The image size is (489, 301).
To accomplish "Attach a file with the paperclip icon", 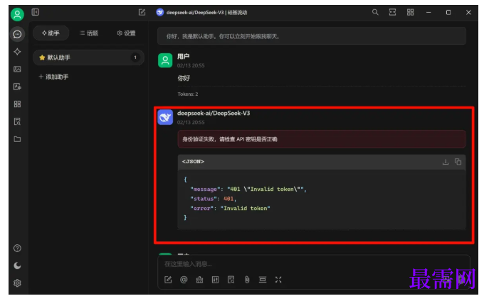I will (x=247, y=280).
